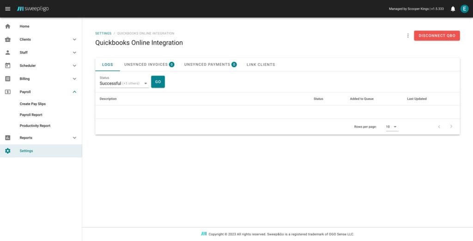This screenshot has width=473, height=241.
Task: Click the GO button
Action: (x=158, y=82)
